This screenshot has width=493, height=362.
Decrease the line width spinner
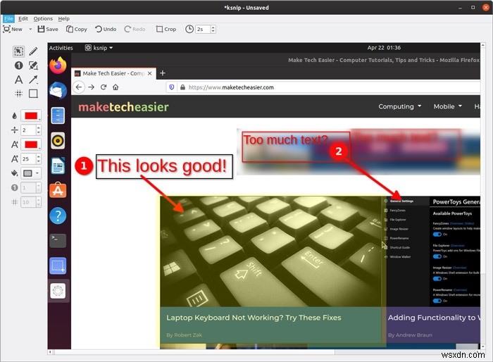[38, 132]
